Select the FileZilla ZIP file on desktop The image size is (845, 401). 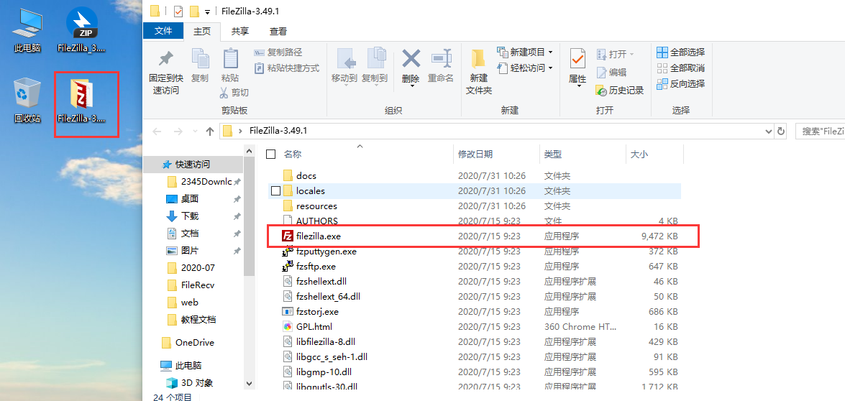(81, 30)
